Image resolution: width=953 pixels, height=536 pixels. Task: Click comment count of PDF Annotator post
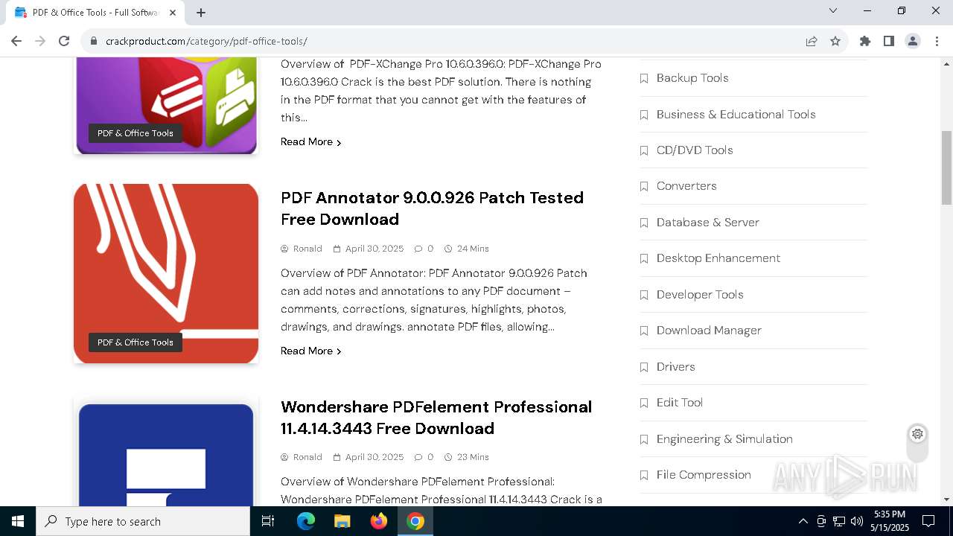[424, 249]
